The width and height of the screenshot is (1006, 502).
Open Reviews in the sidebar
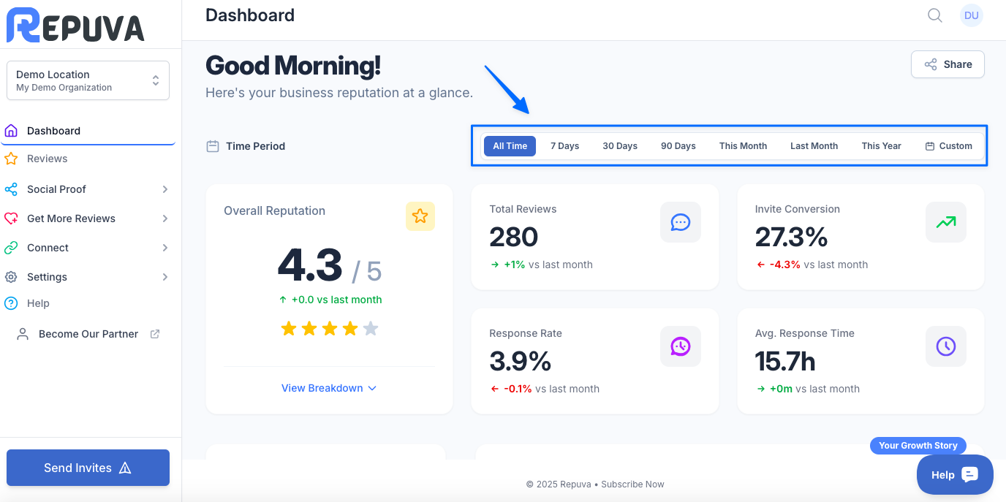pos(47,159)
